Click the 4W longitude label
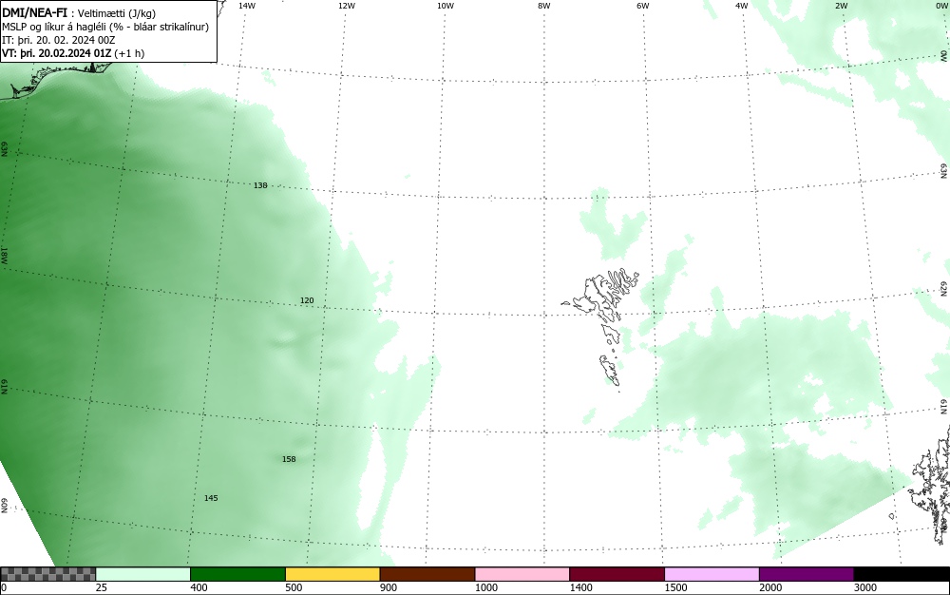The height and width of the screenshot is (595, 950). coord(742,6)
